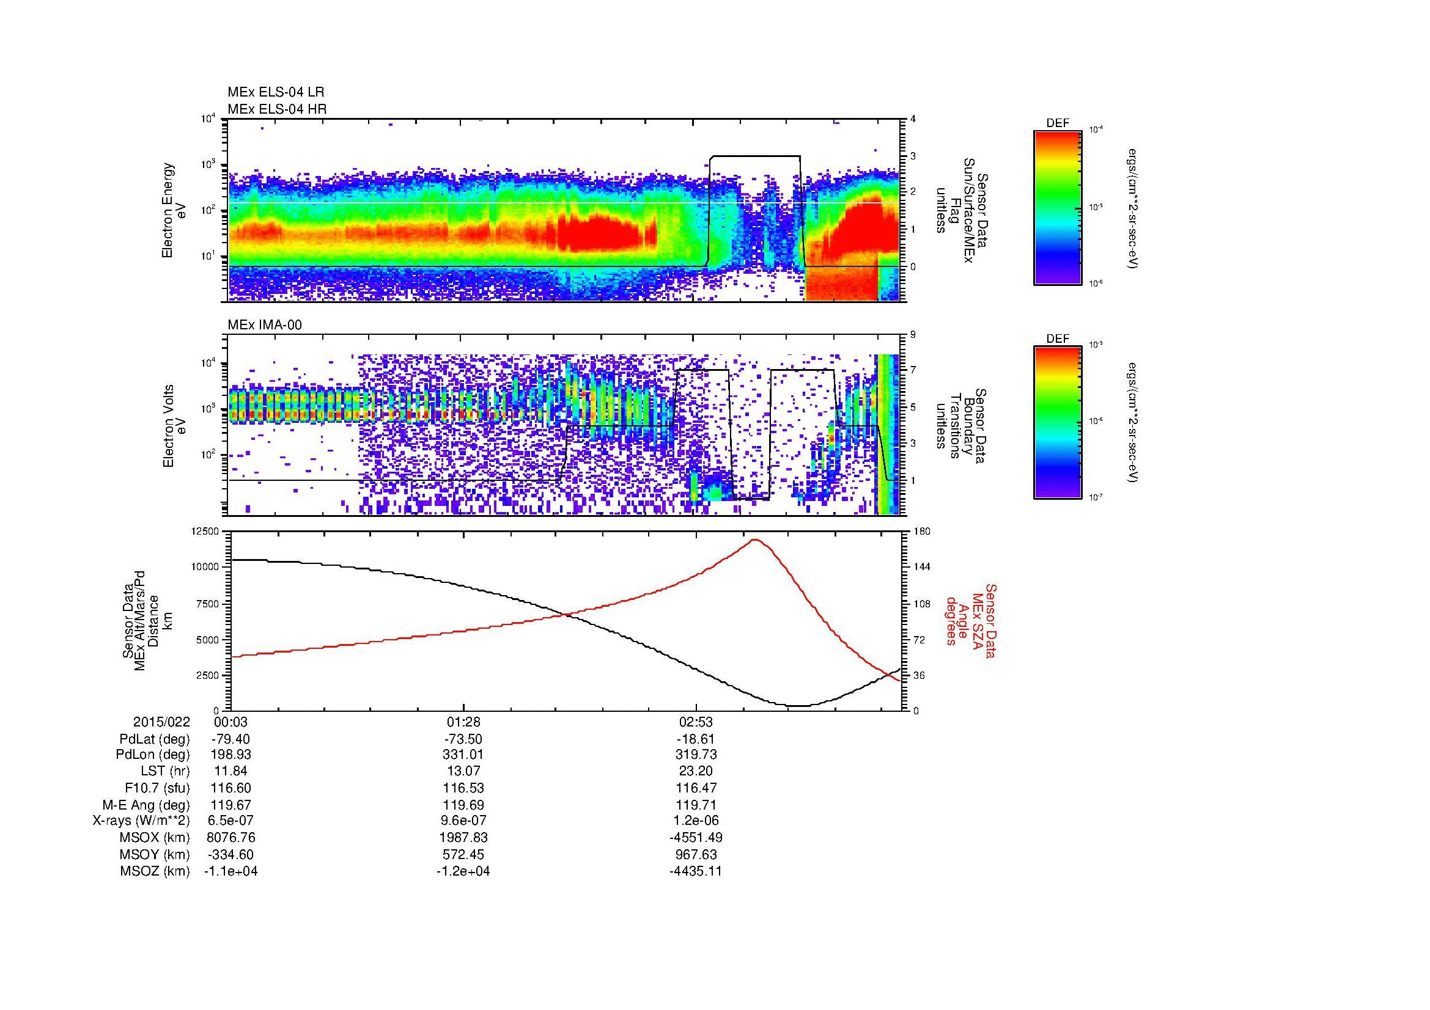Click the 'PdLat (deg)' row label
This screenshot has height=1010, width=1430.
155,739
